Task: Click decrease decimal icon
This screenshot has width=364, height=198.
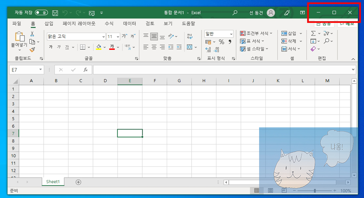Action: click(217, 49)
